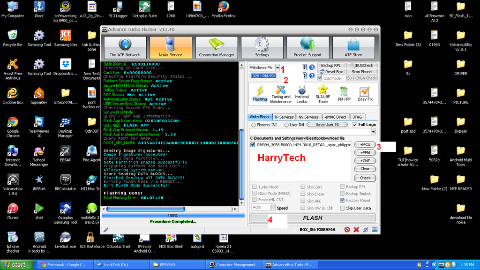Image resolution: width=480 pixels, height=270 pixels.
Task: Open The ATF Network section
Action: (125, 47)
